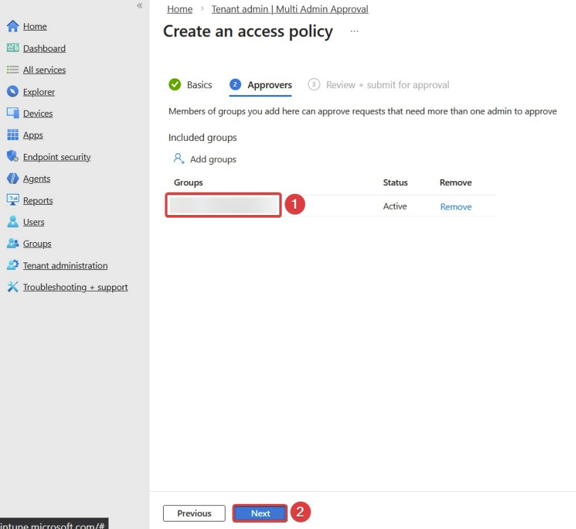Open the Groups section
The width and height of the screenshot is (576, 529).
click(36, 243)
